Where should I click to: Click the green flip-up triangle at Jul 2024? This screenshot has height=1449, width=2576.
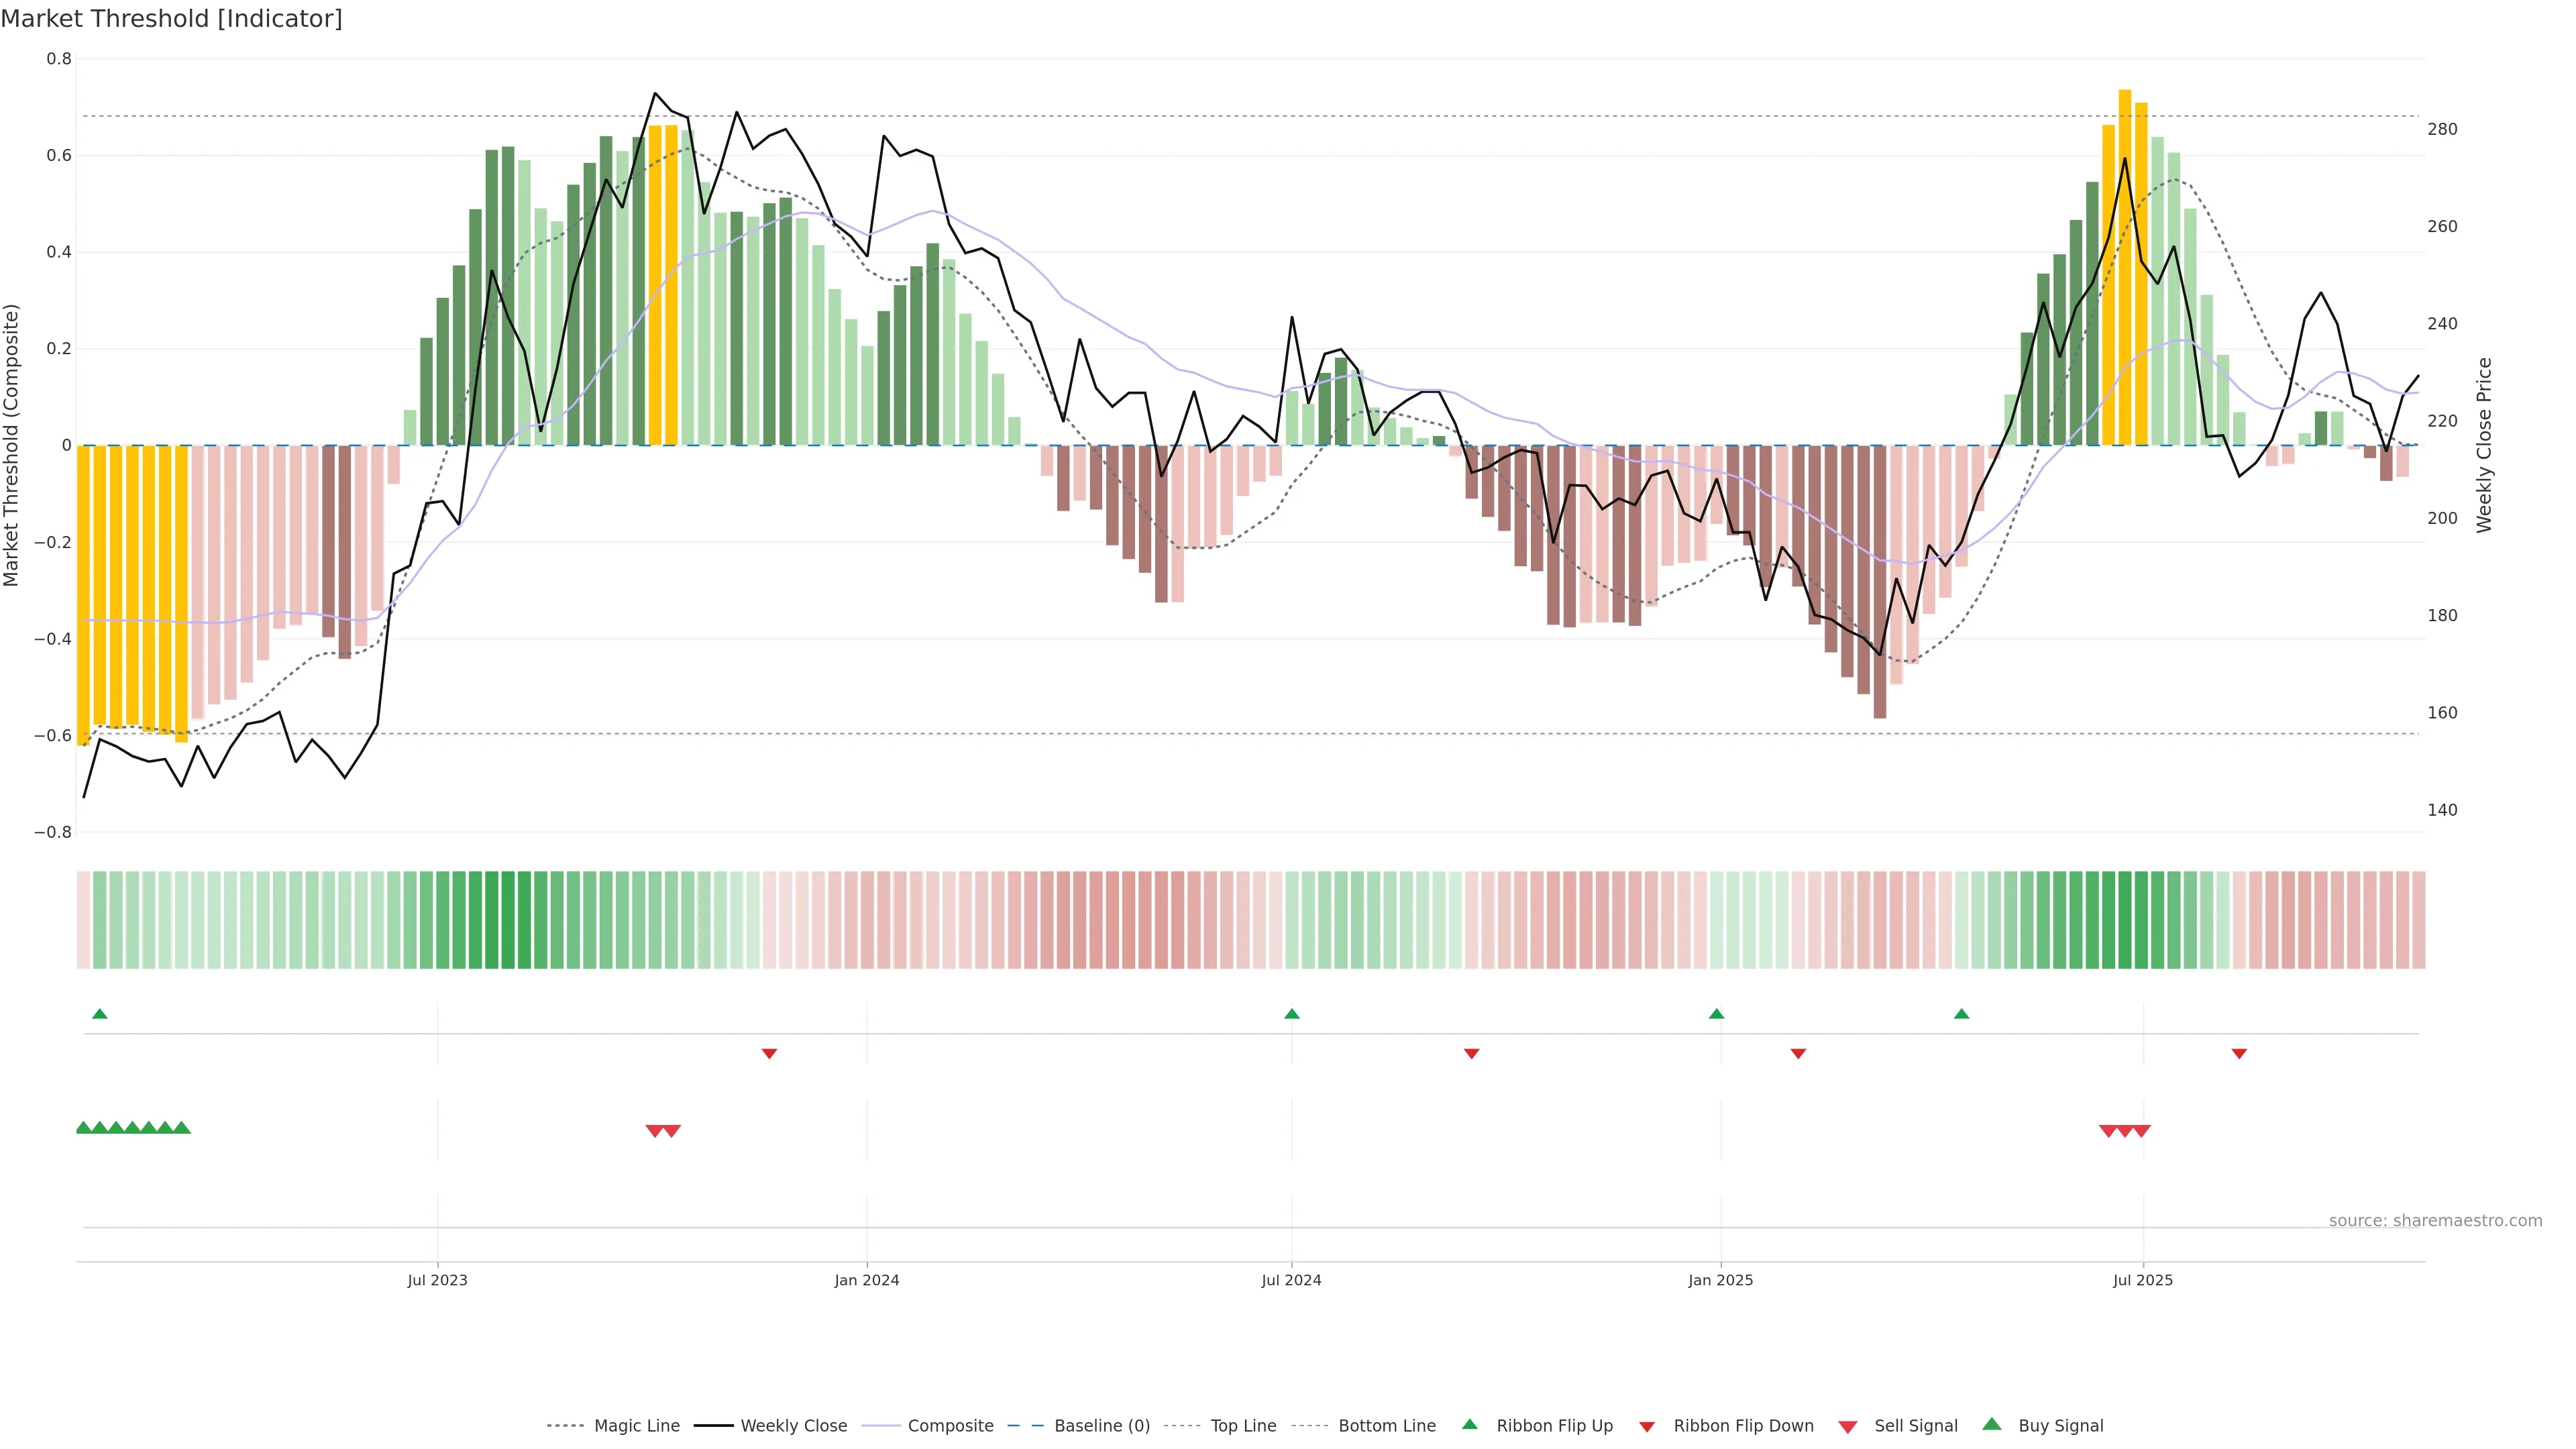(1292, 1014)
